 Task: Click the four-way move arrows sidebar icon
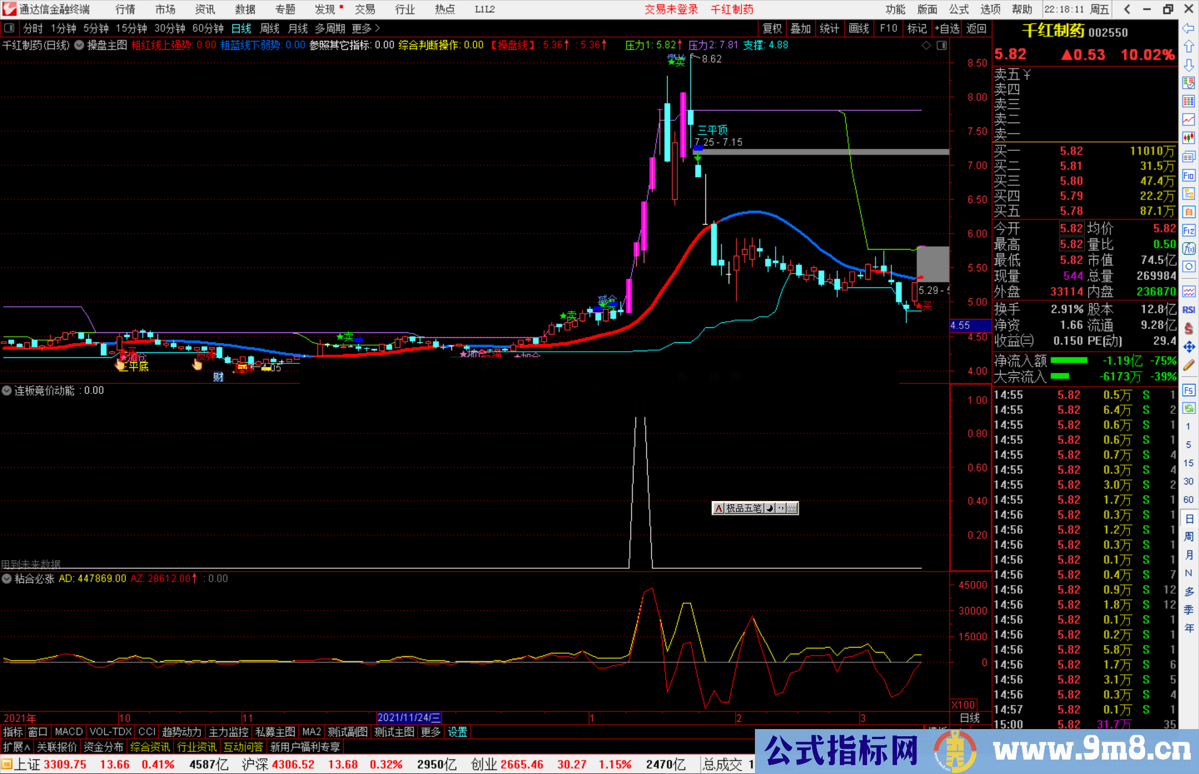point(1188,347)
